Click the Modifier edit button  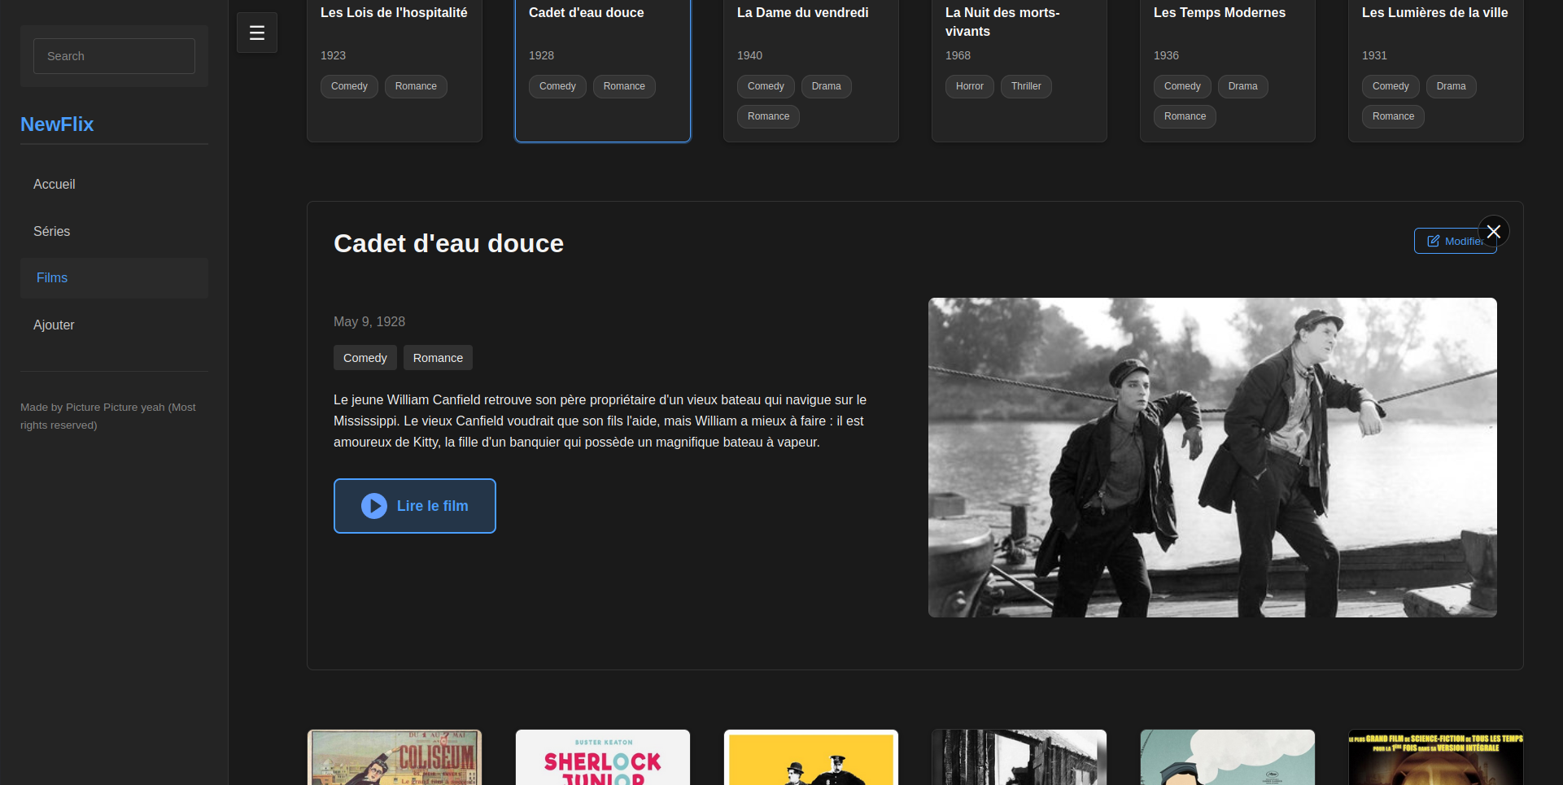[x=1448, y=241]
